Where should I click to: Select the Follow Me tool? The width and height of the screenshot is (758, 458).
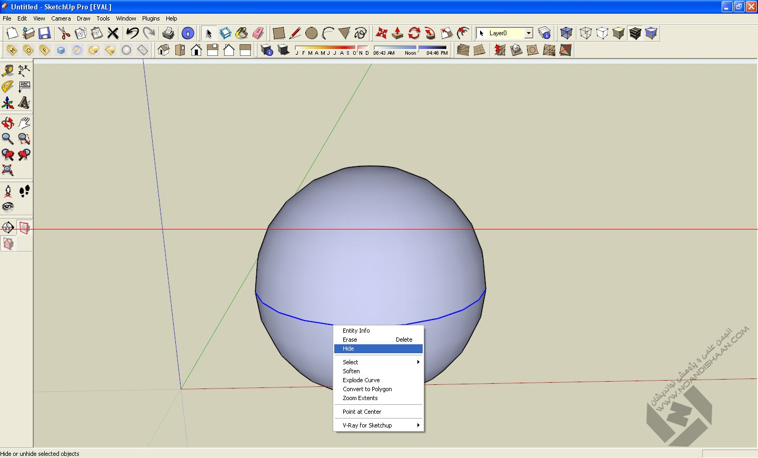(430, 33)
